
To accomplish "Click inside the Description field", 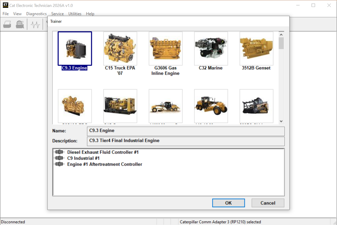I will [x=185, y=141].
